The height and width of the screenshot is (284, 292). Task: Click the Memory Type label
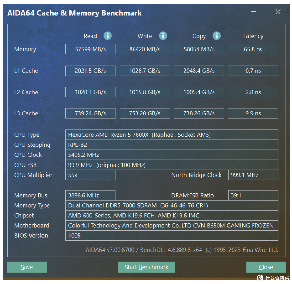(32, 206)
